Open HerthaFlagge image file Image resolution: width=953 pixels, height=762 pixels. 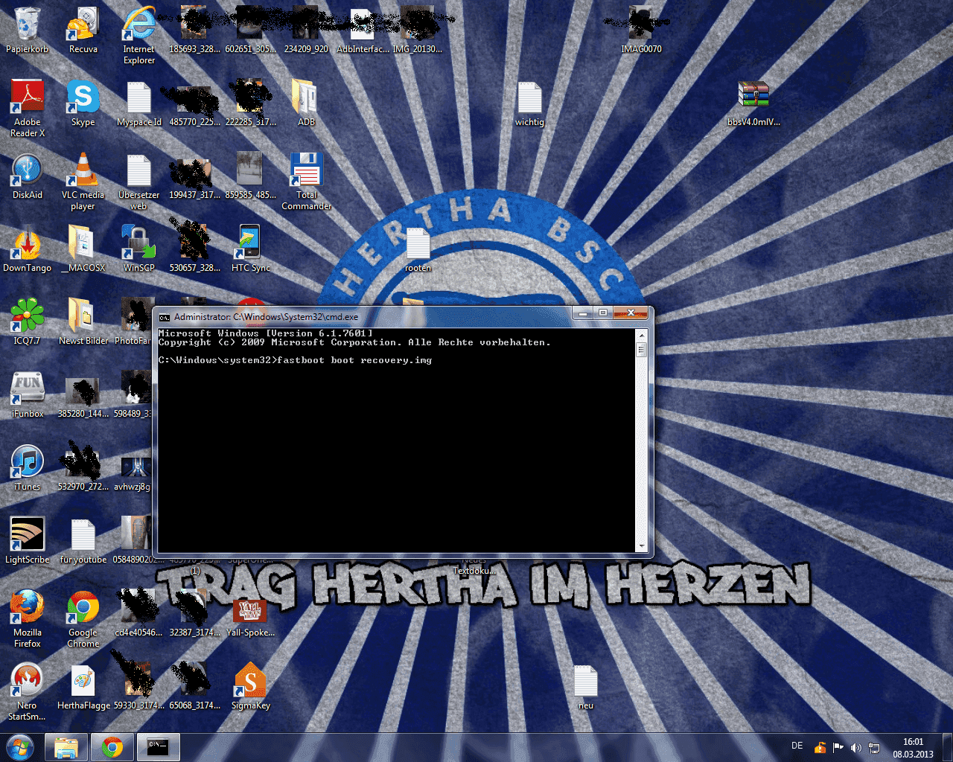[x=83, y=687]
